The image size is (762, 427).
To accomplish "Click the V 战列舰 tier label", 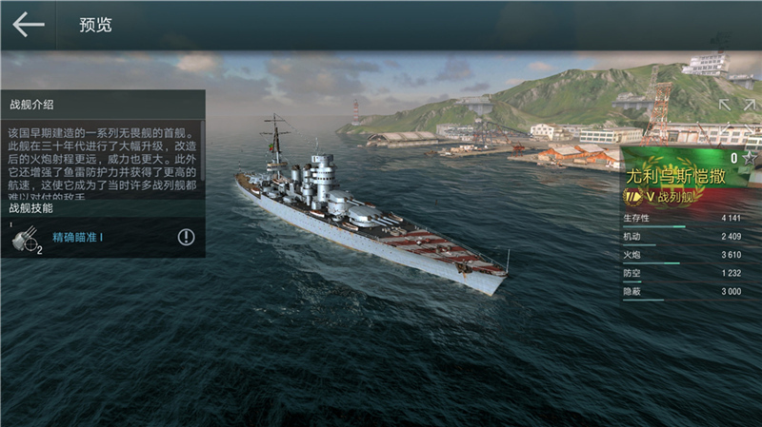I will pos(670,197).
